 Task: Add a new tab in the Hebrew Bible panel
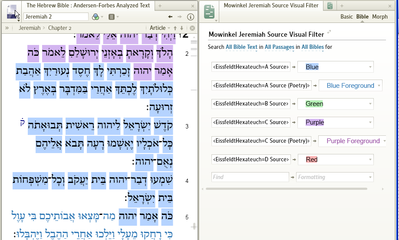tap(160, 6)
